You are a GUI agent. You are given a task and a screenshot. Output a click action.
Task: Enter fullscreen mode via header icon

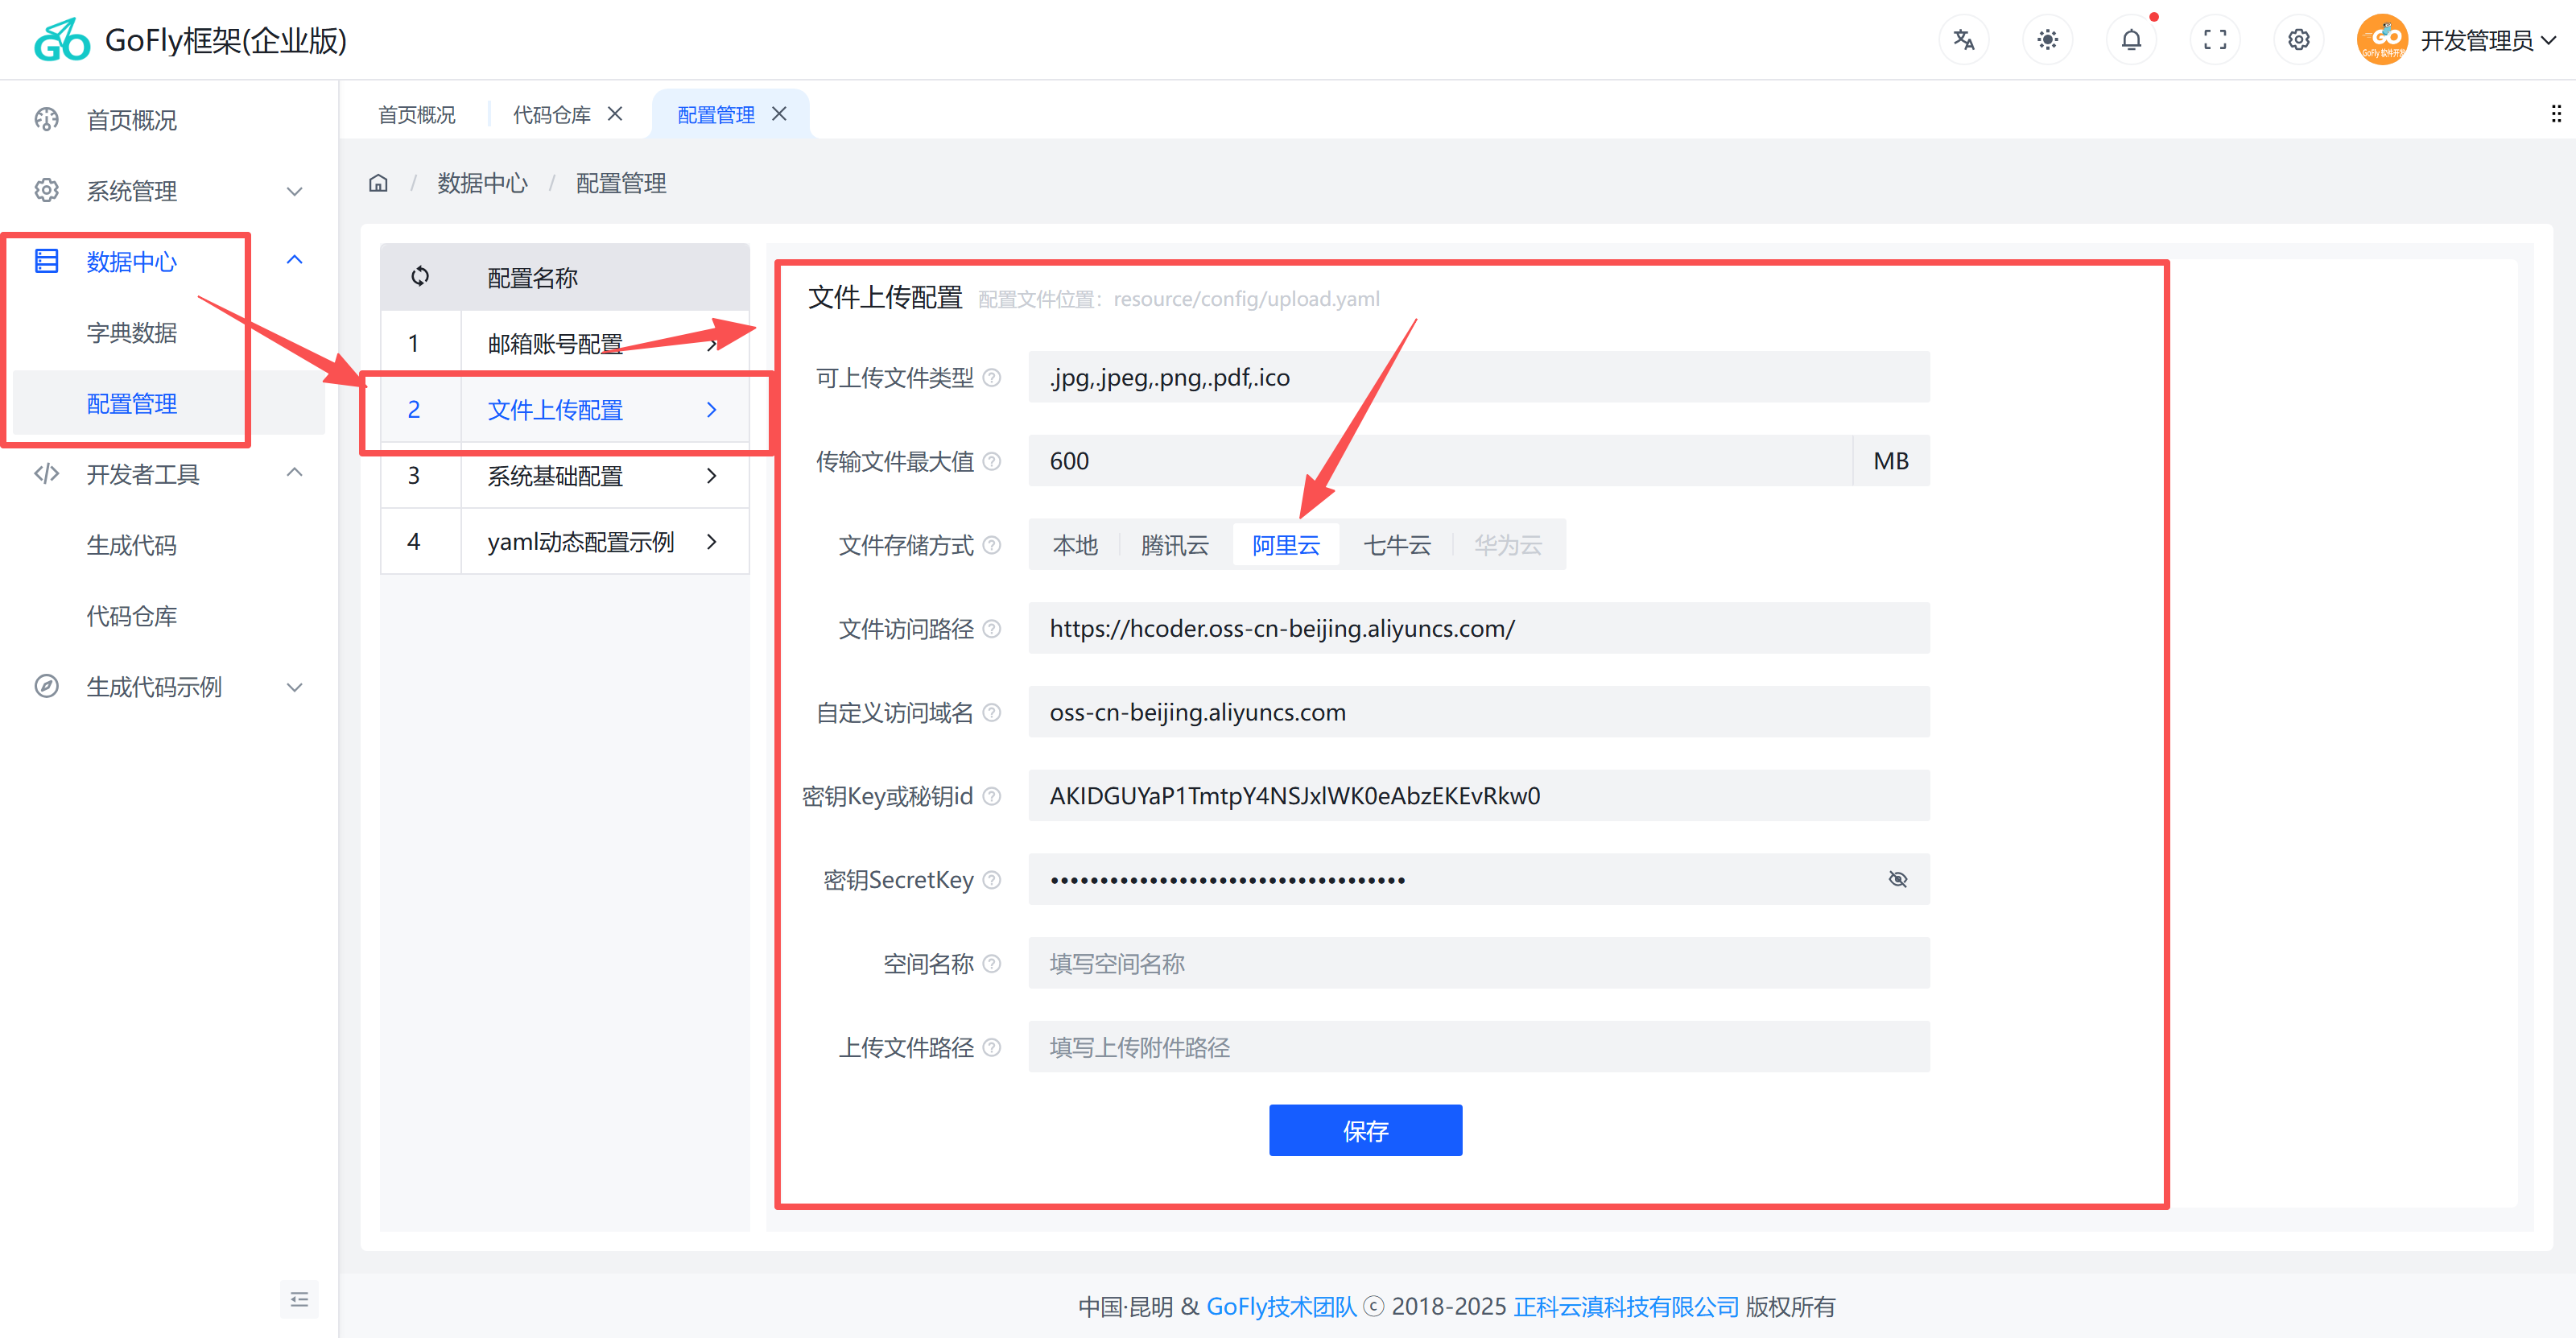coord(2215,40)
